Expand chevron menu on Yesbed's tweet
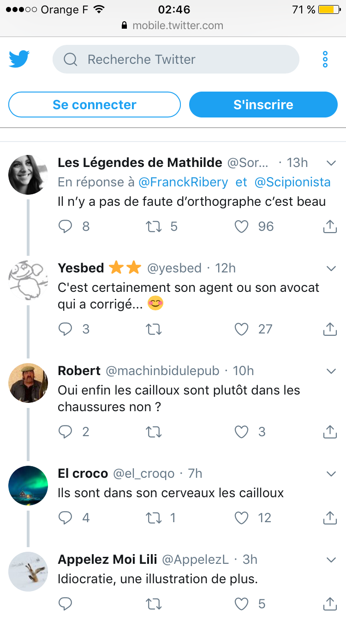Viewport: 346px width, 617px height. [331, 268]
